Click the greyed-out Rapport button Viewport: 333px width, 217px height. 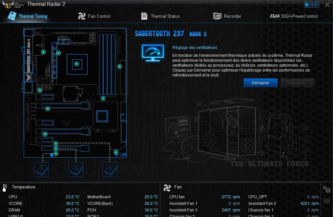[x=298, y=83]
